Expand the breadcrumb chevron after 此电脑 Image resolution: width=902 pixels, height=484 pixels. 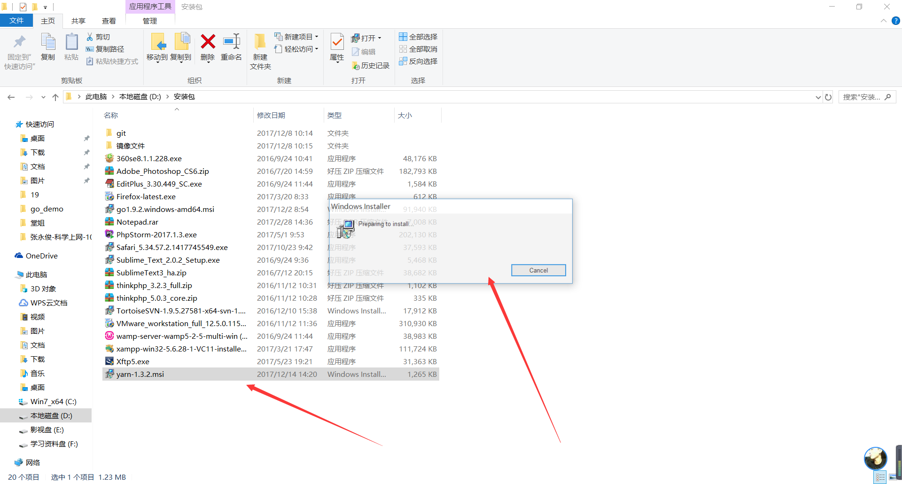pos(113,97)
